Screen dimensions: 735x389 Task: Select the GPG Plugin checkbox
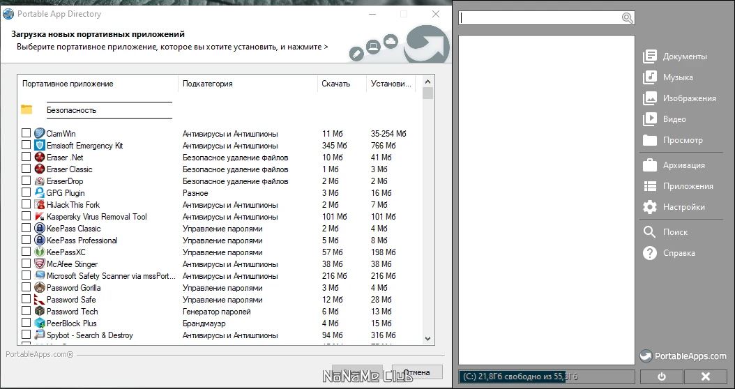coord(26,192)
